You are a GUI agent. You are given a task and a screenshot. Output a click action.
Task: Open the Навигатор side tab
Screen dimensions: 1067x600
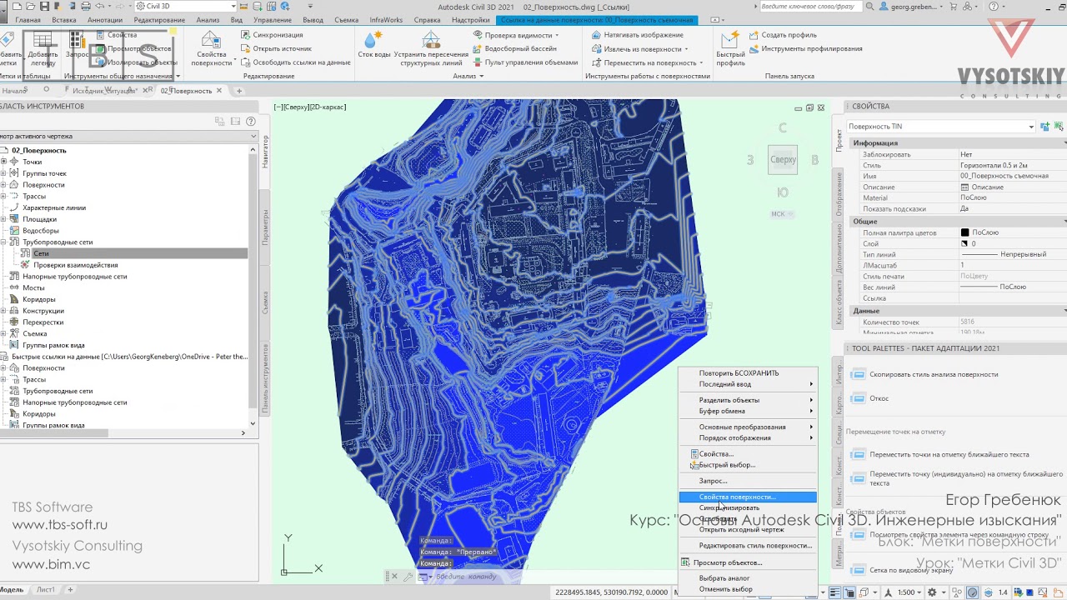coord(266,152)
